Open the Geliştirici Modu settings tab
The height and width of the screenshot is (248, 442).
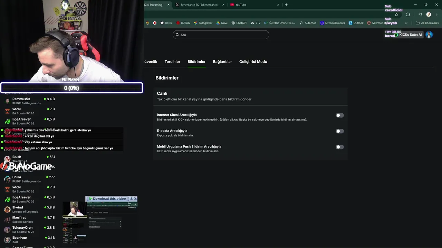pos(253,62)
